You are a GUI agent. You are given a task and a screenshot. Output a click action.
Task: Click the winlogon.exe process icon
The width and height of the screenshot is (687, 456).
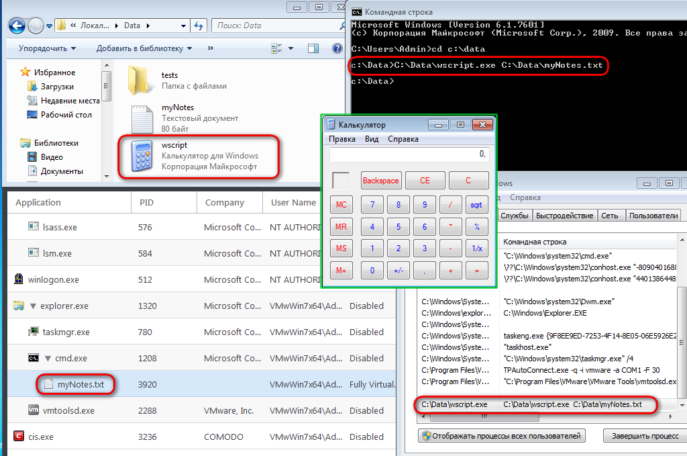coord(18,279)
